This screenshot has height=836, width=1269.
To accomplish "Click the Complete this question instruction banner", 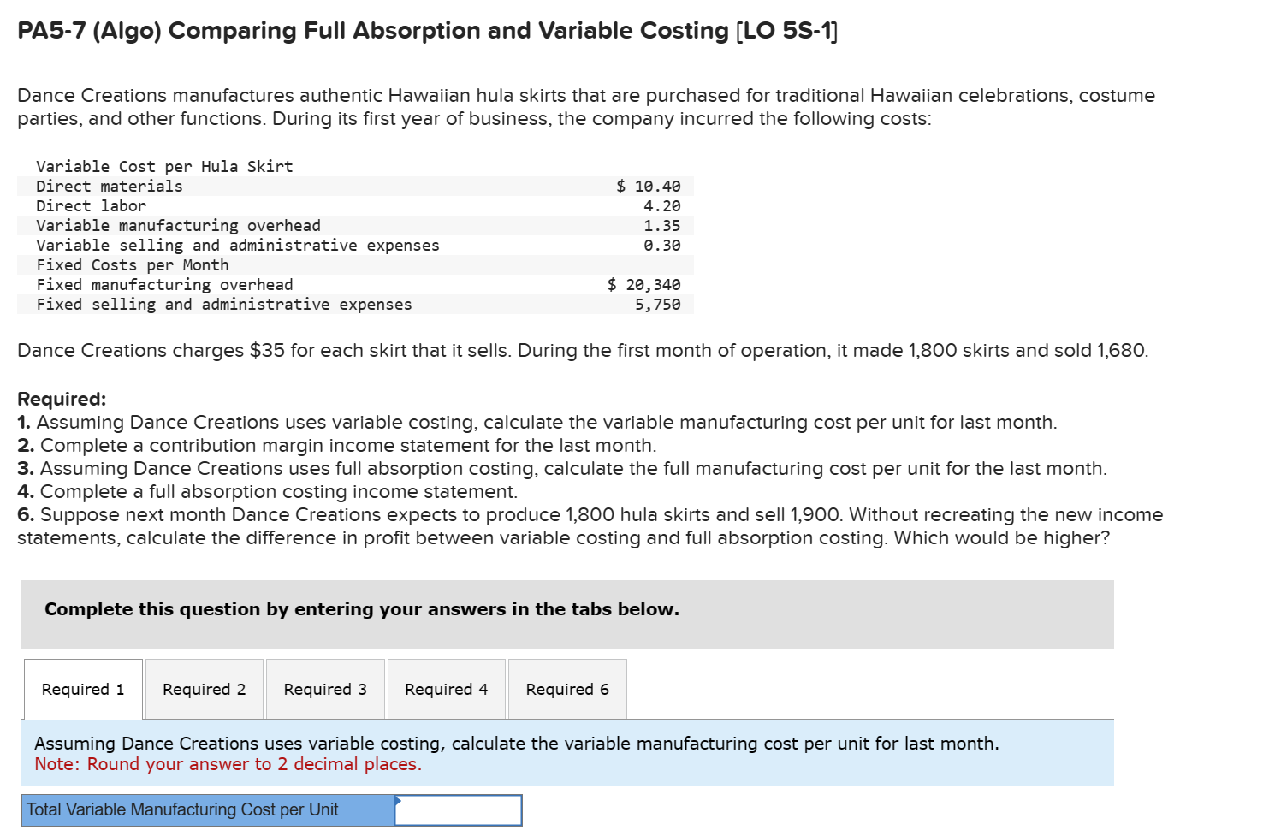I will coord(360,609).
